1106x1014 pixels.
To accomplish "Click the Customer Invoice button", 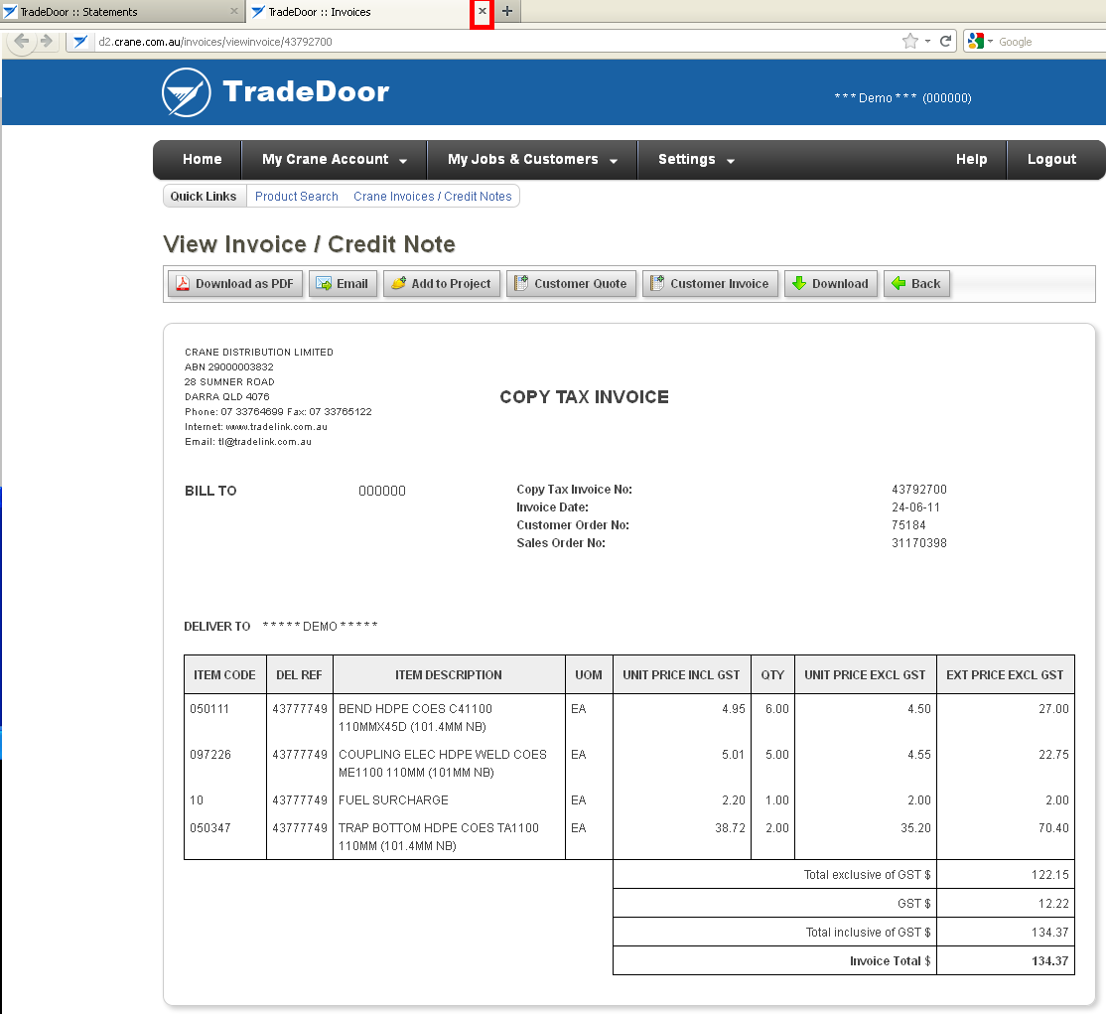I will pos(710,284).
